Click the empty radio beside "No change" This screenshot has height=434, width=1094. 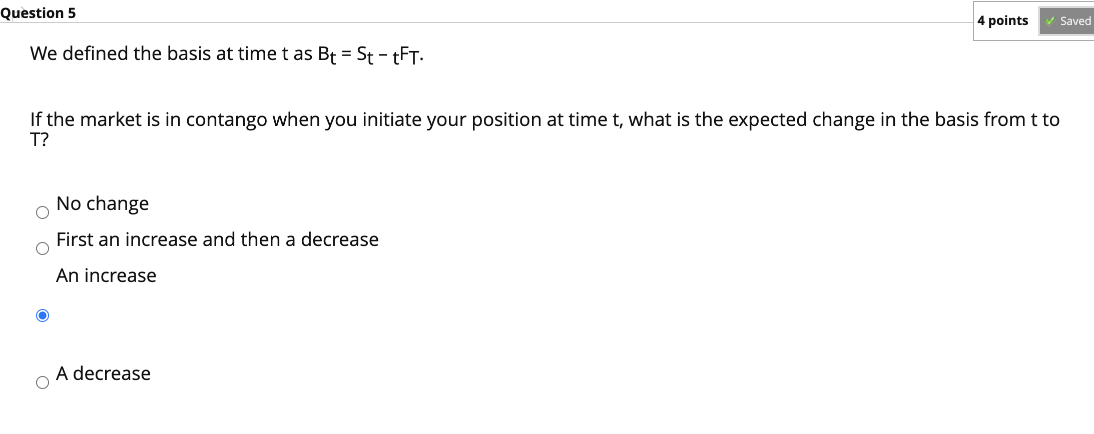tap(43, 213)
